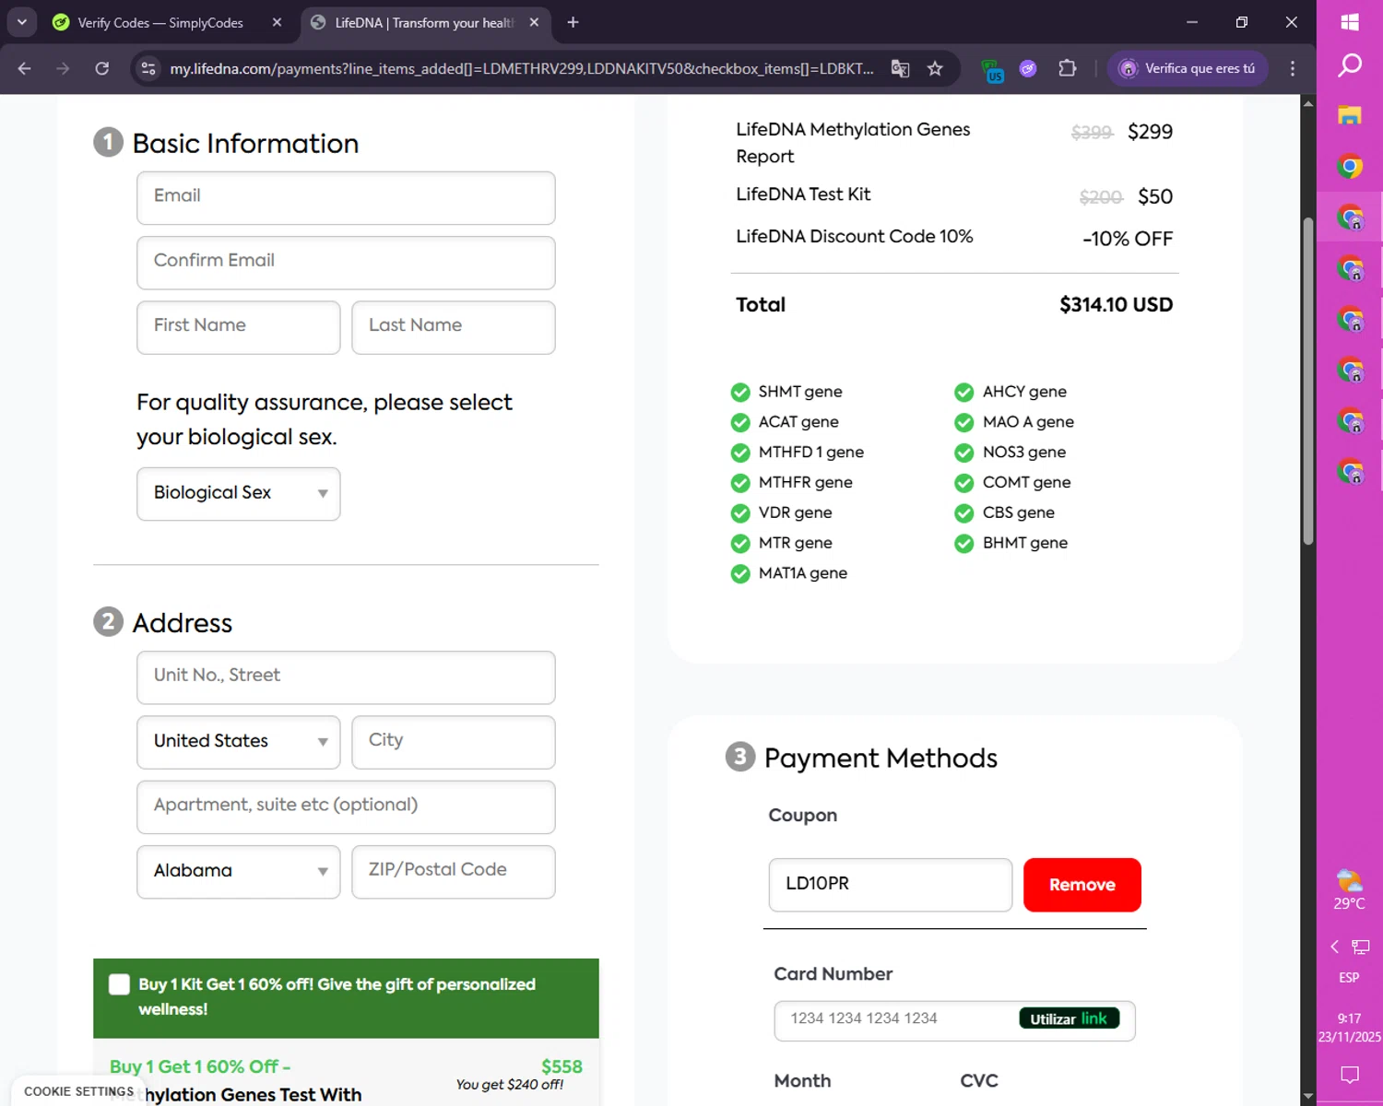Click the Verifica que eres tú profile button

coord(1188,68)
